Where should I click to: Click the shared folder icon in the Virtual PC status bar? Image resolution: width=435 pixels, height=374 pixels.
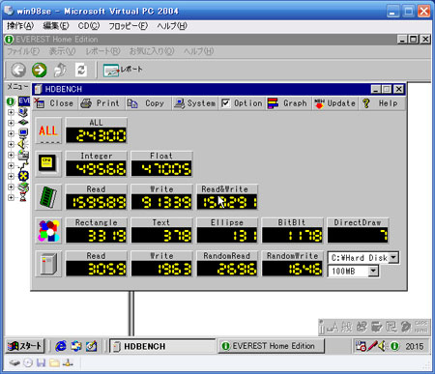[54, 363]
